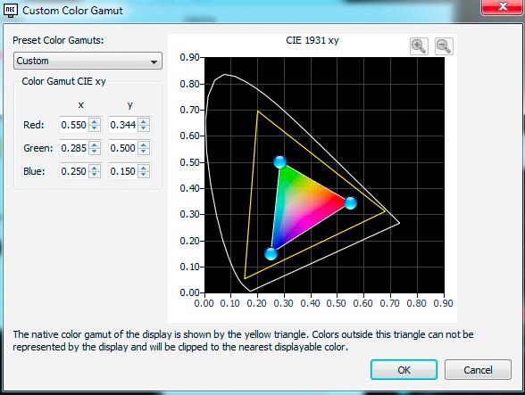Decrease the Red x value
The image size is (525, 395).
(95, 128)
